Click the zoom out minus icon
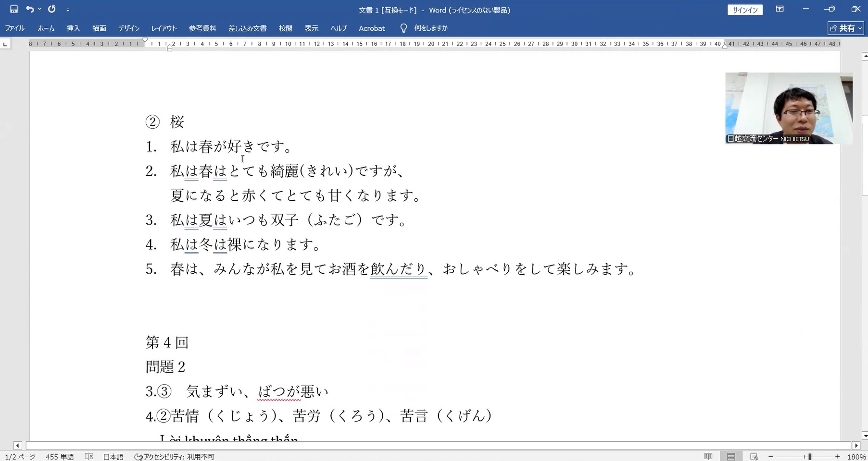This screenshot has width=868, height=461. pyautogui.click(x=771, y=457)
